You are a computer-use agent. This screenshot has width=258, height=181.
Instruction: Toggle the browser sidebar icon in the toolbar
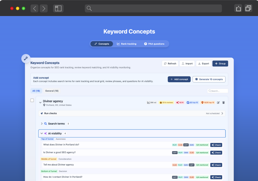pos(58,8)
